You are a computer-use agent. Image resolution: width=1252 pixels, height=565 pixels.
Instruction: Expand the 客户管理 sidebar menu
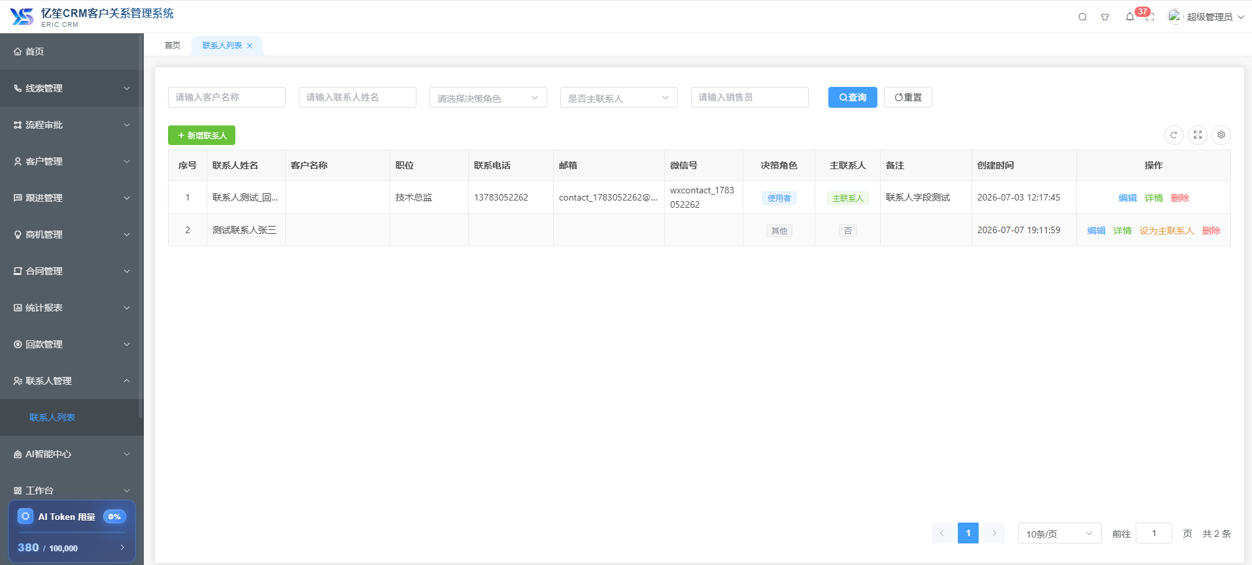pyautogui.click(x=72, y=161)
